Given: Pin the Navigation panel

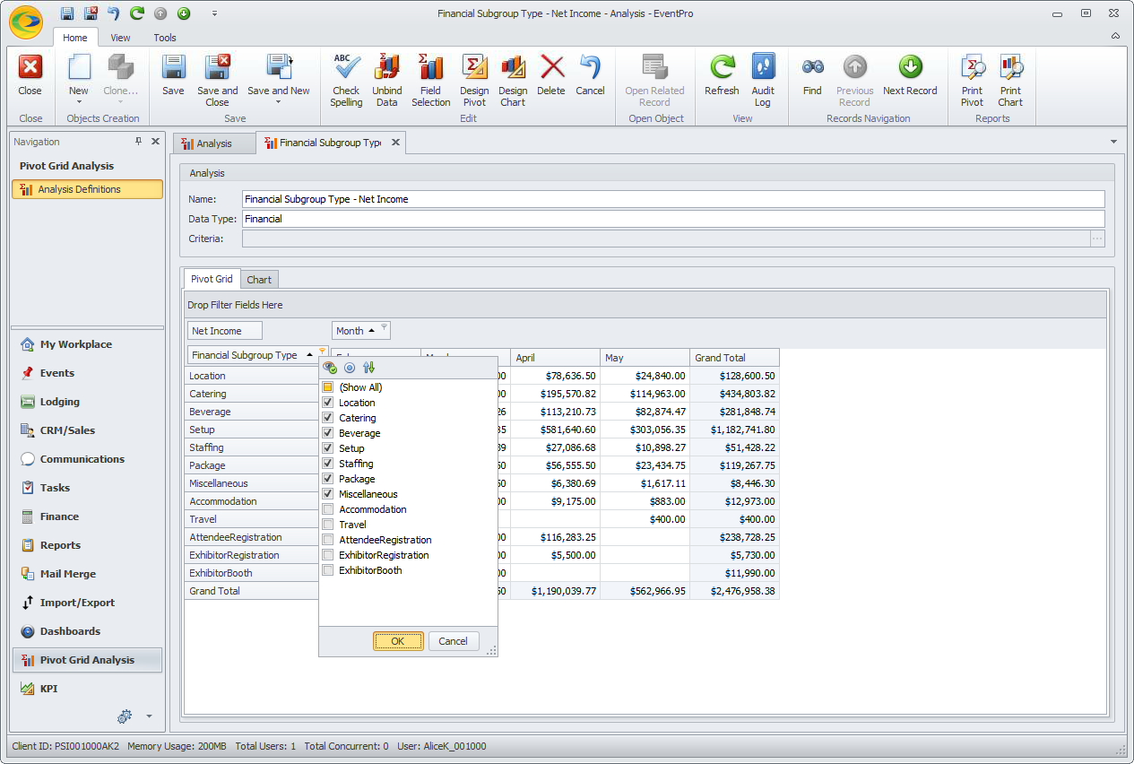Looking at the screenshot, I should 139,142.
